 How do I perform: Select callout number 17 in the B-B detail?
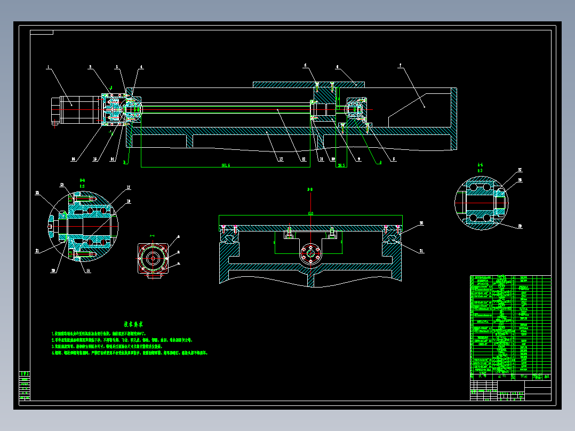click(x=129, y=187)
